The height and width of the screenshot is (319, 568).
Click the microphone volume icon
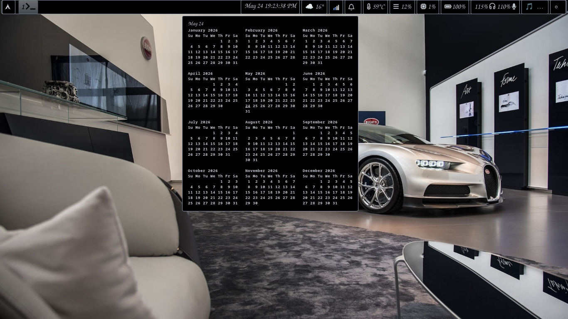coord(514,7)
